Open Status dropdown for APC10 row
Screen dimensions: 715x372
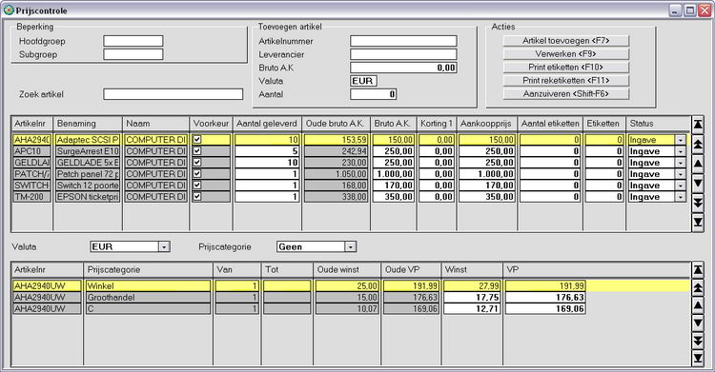click(x=681, y=151)
